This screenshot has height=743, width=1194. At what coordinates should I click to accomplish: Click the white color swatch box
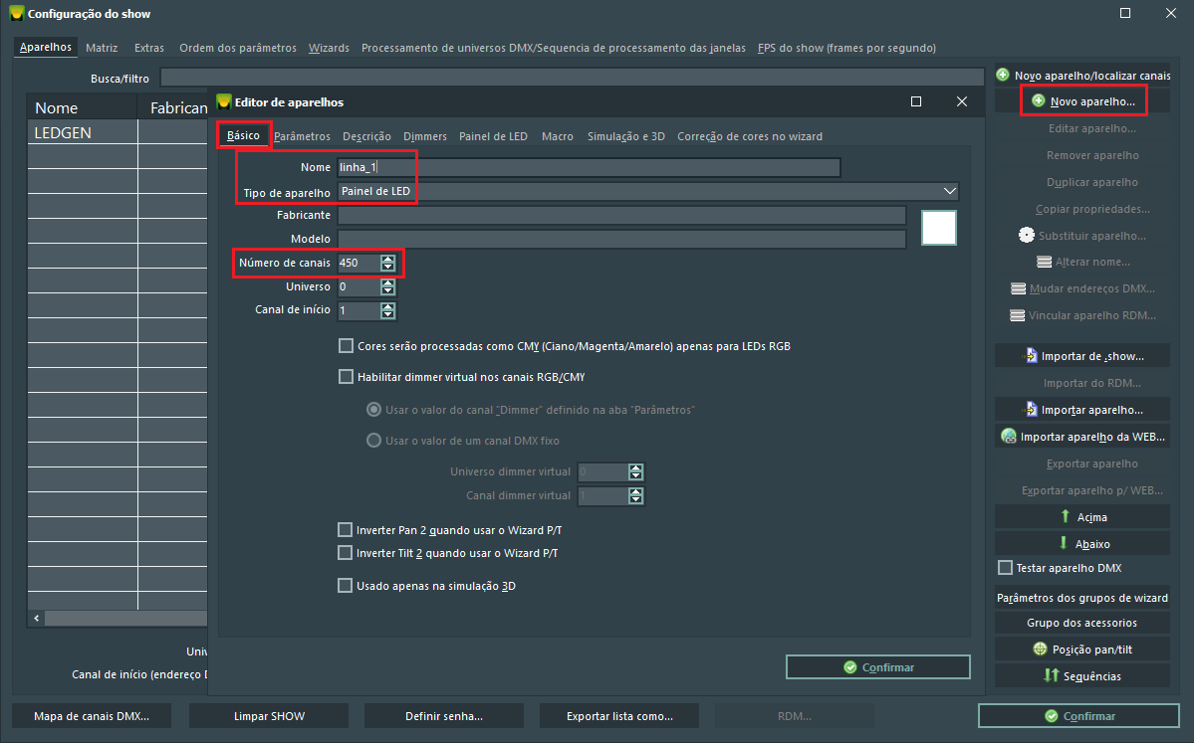coord(939,228)
